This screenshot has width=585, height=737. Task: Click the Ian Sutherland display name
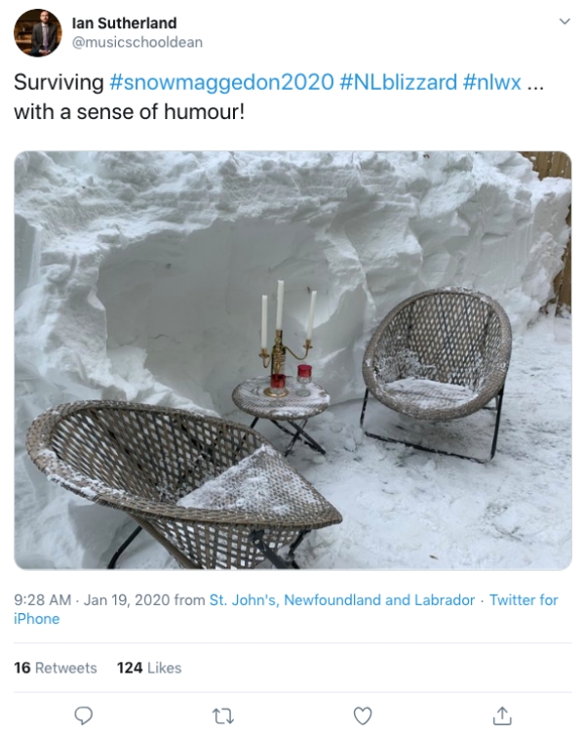click(x=125, y=22)
